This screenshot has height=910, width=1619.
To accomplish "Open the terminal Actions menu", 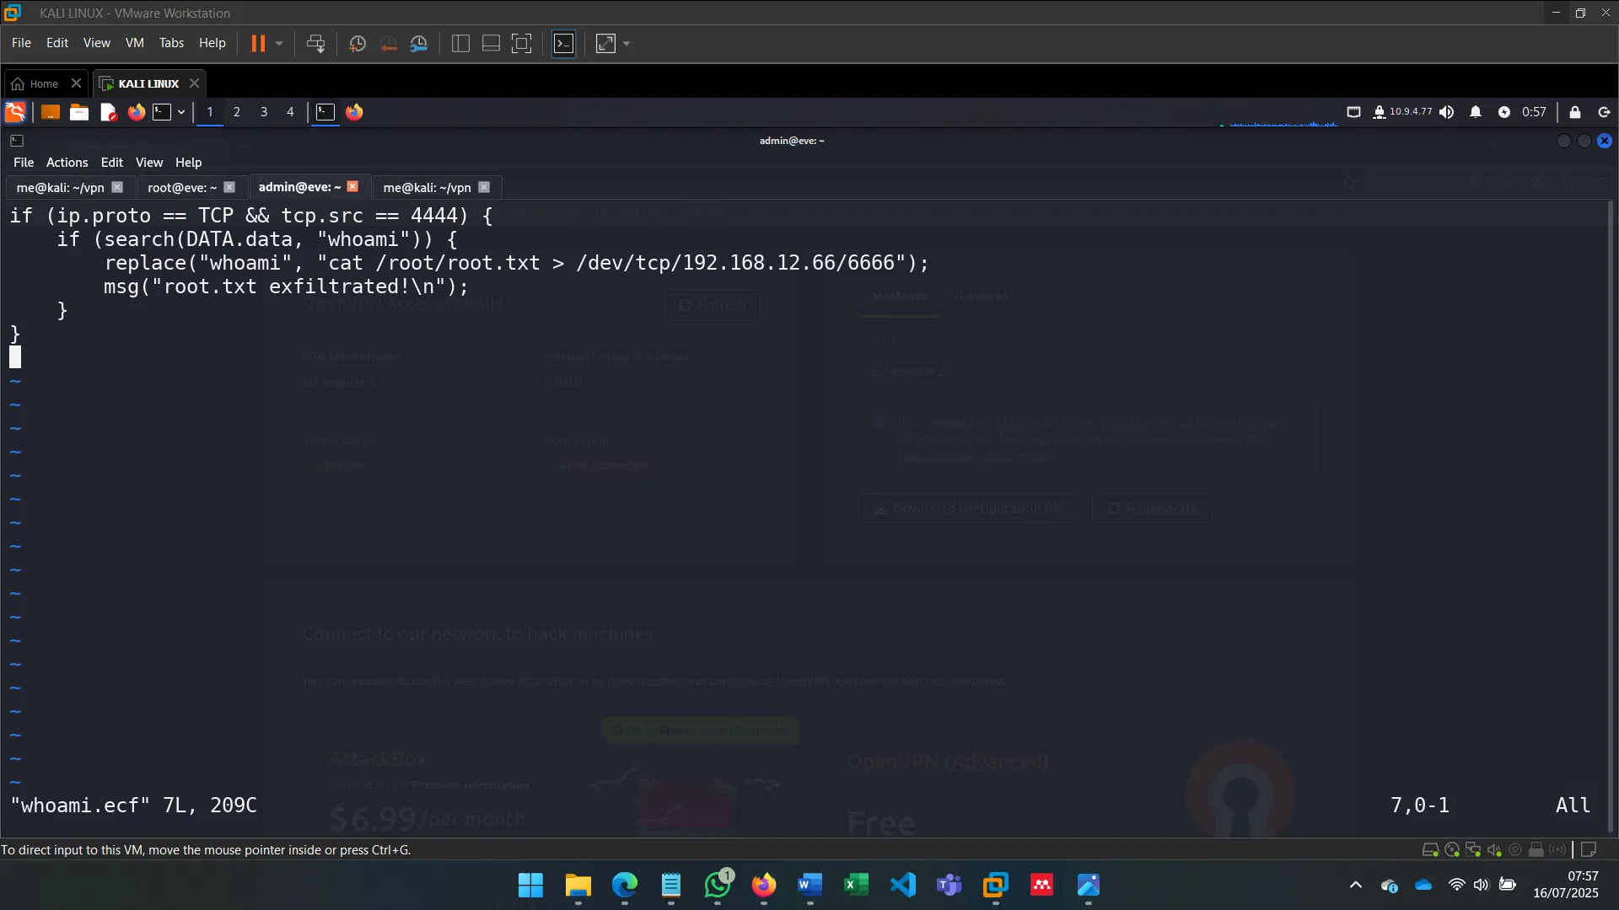I will [67, 162].
